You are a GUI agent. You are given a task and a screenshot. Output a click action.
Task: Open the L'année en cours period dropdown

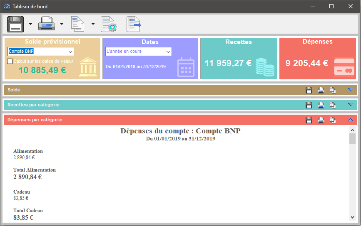pos(168,52)
